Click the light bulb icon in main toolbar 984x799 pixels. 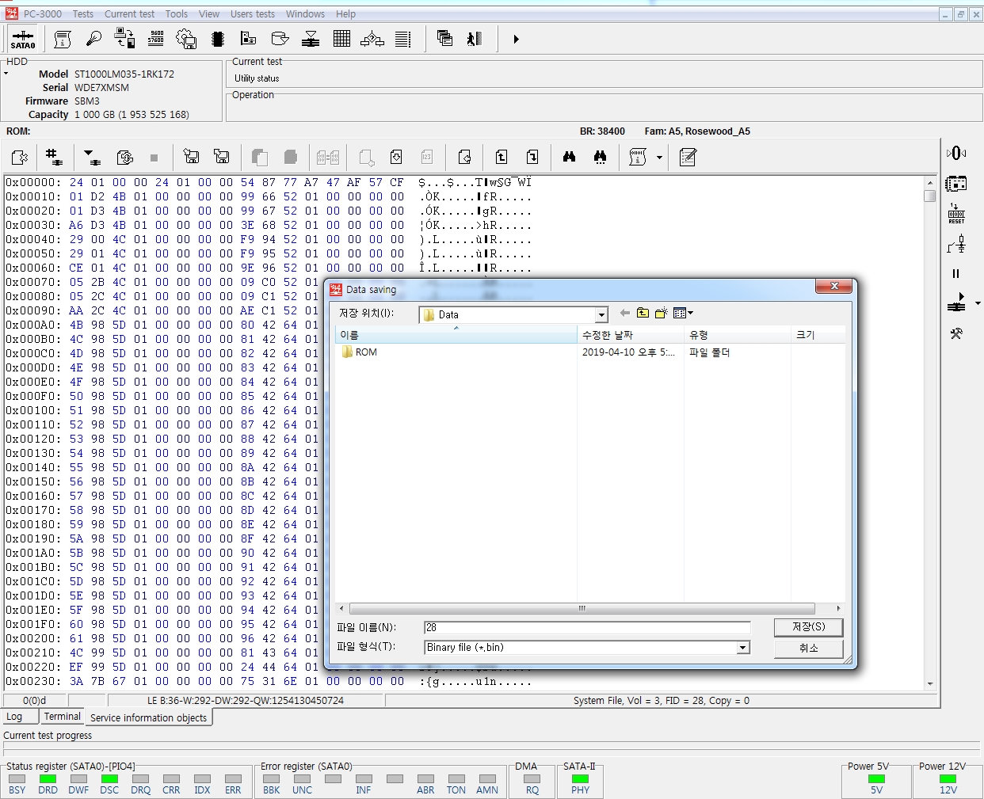[x=93, y=39]
